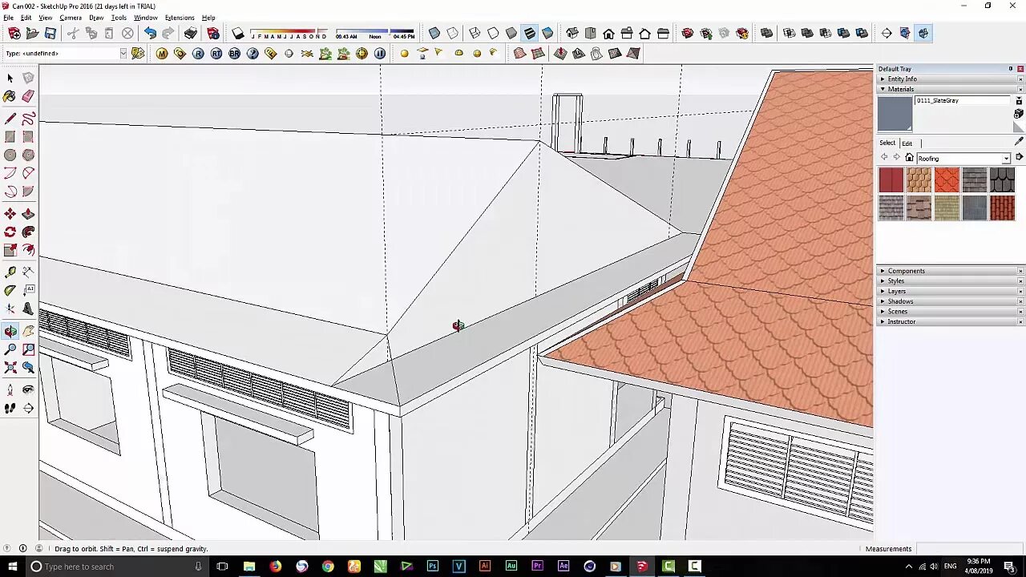Open the Extensions menu
The image size is (1026, 577).
click(x=180, y=18)
